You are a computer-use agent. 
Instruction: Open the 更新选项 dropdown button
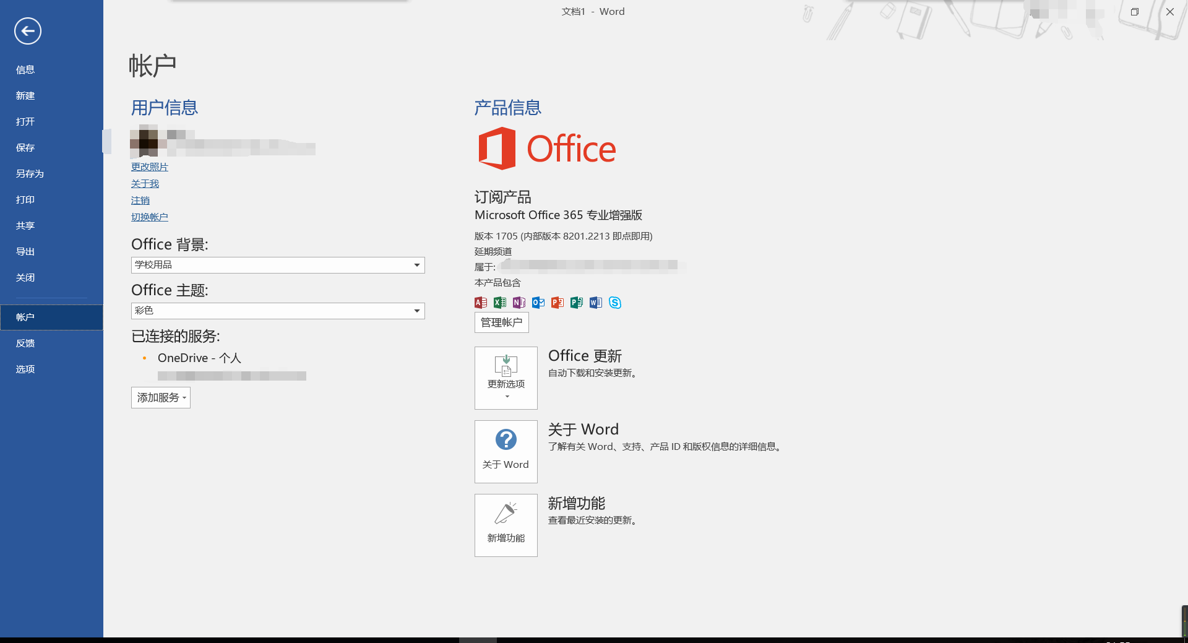[x=506, y=378]
